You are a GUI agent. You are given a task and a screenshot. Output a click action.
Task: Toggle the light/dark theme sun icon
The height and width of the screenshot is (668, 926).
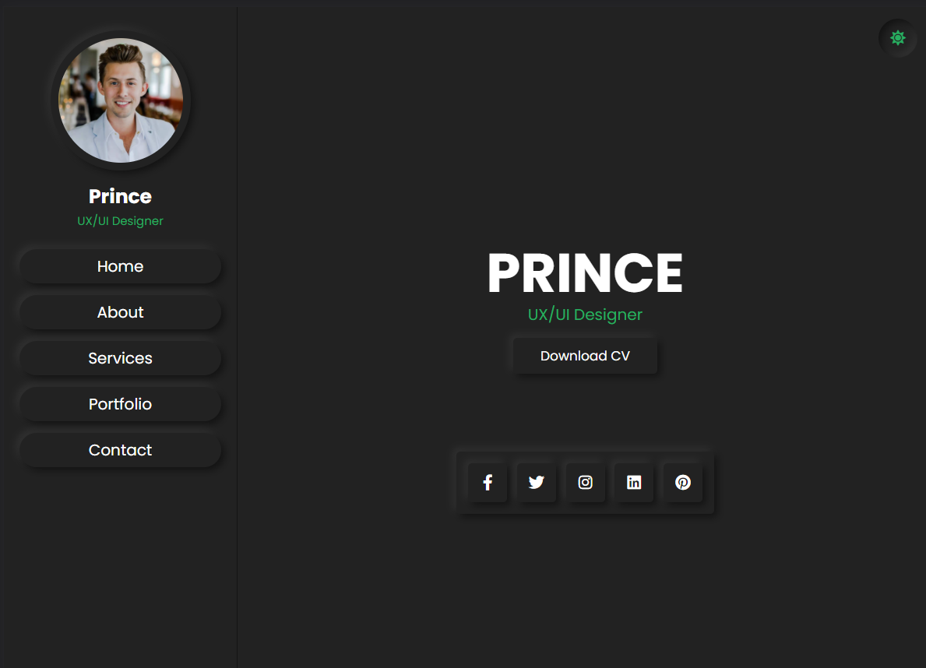(x=898, y=38)
